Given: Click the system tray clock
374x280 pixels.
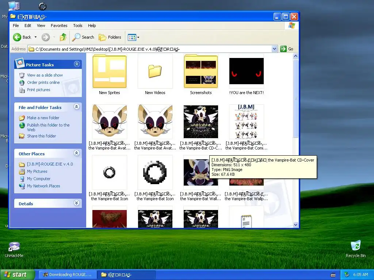Looking at the screenshot, I should pos(360,275).
